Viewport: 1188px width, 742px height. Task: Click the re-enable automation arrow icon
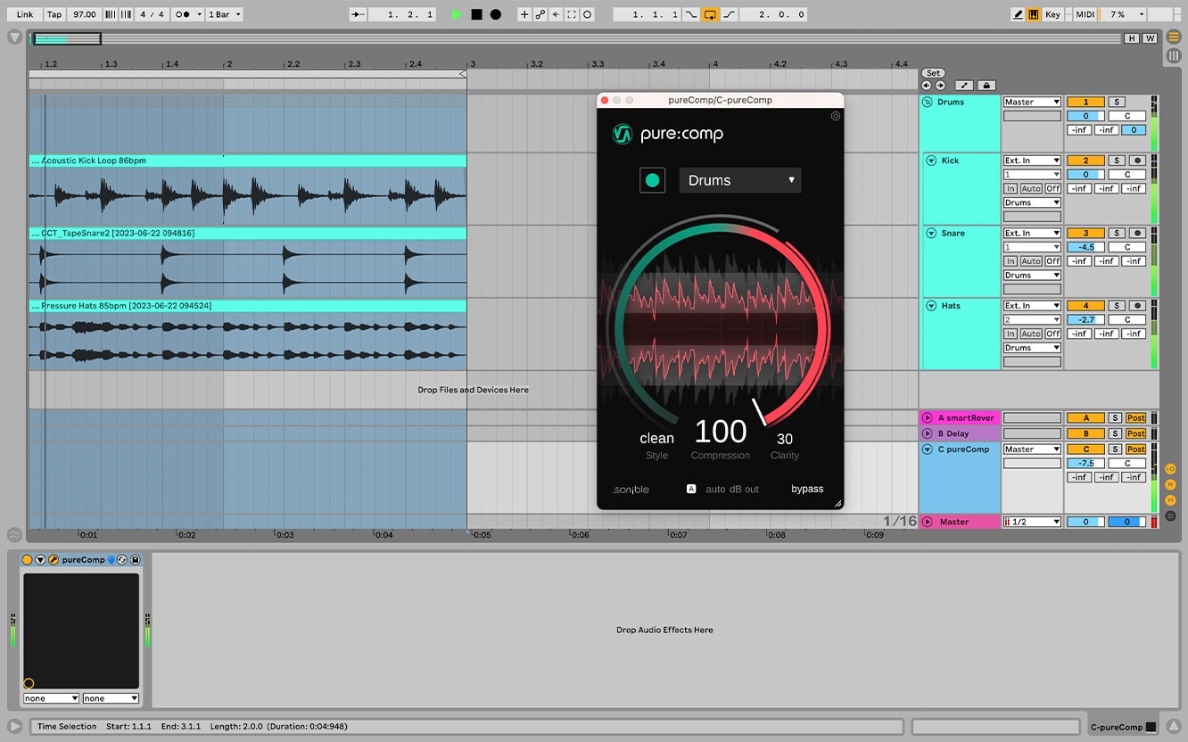click(x=557, y=14)
